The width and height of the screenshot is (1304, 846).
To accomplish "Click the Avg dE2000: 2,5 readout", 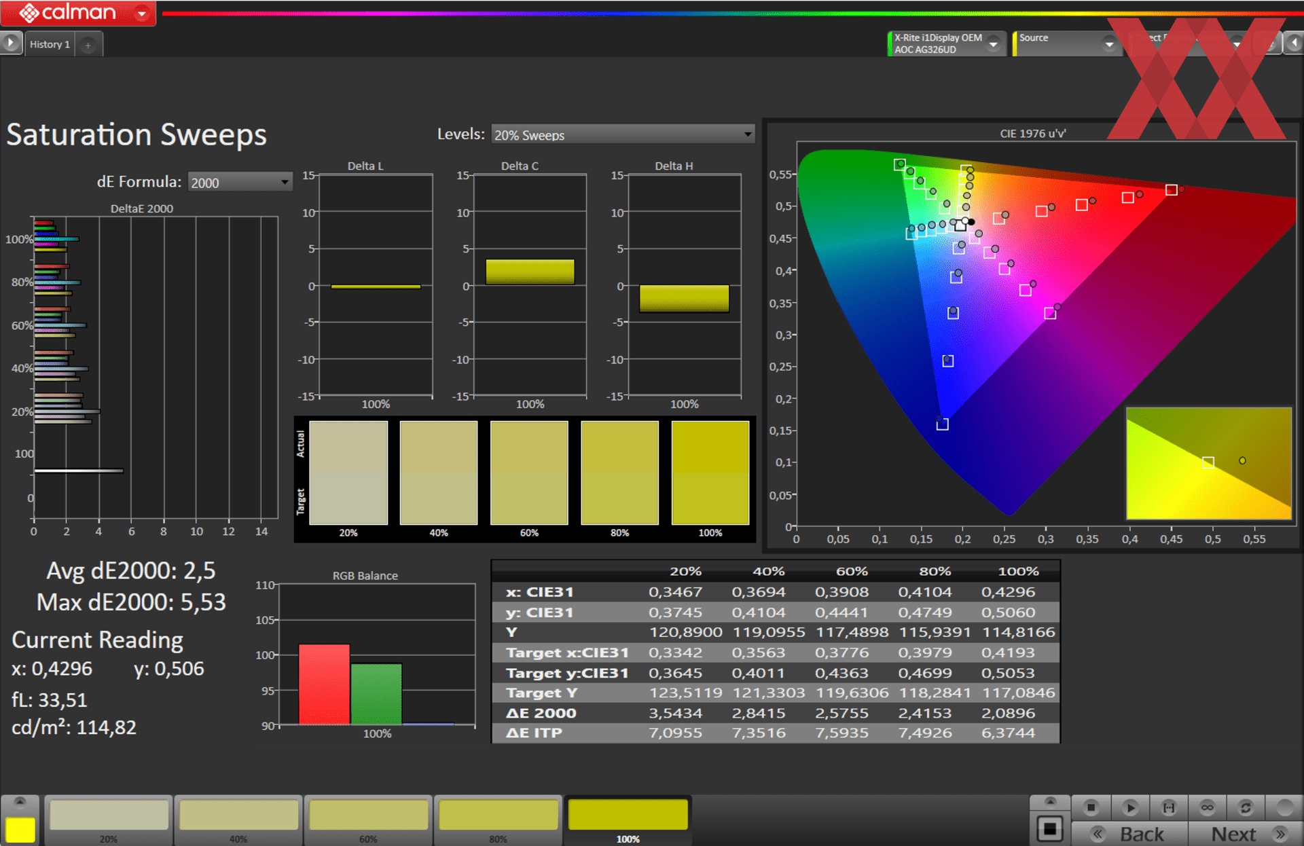I will coord(130,570).
